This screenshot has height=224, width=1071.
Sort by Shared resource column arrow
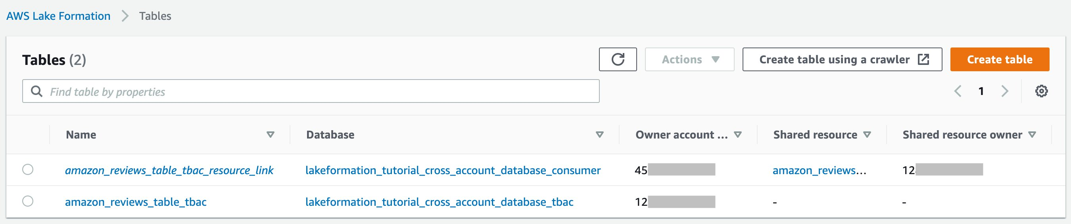(x=867, y=135)
